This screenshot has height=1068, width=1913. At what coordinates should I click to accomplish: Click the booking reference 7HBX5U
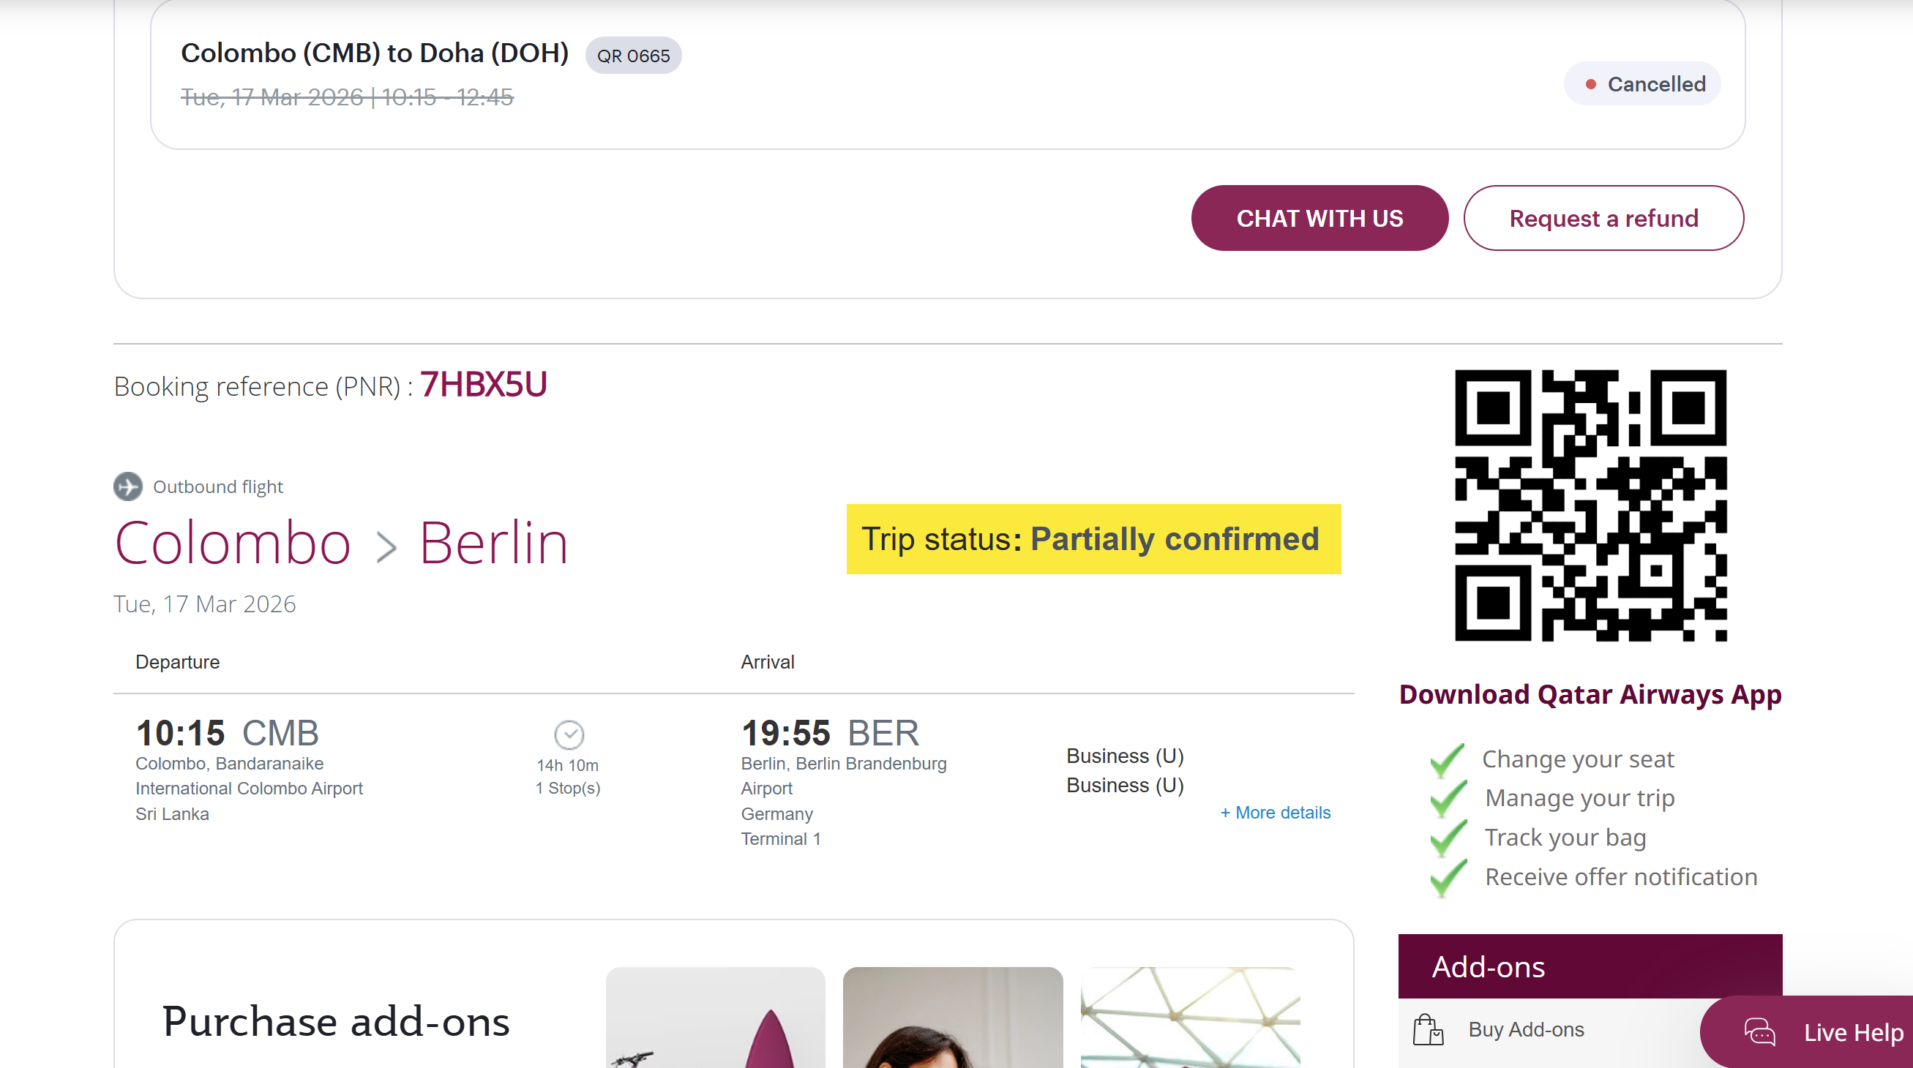click(x=484, y=385)
